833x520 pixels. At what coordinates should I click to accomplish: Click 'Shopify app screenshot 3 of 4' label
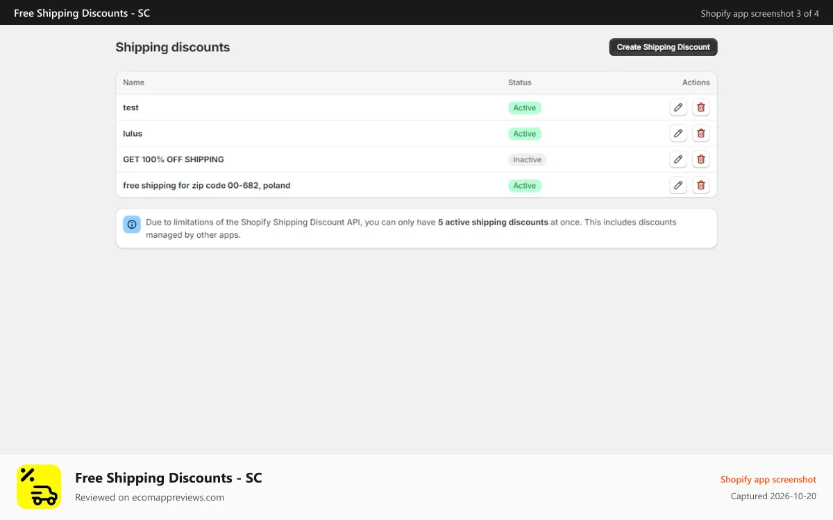pyautogui.click(x=759, y=13)
